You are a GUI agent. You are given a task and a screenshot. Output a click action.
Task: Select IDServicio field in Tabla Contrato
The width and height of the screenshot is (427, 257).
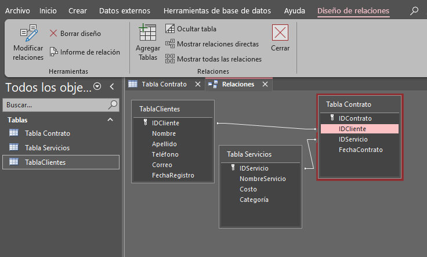353,139
